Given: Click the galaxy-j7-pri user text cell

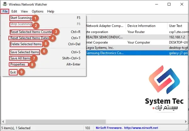Looking at the screenshot, I should click(x=179, y=53).
